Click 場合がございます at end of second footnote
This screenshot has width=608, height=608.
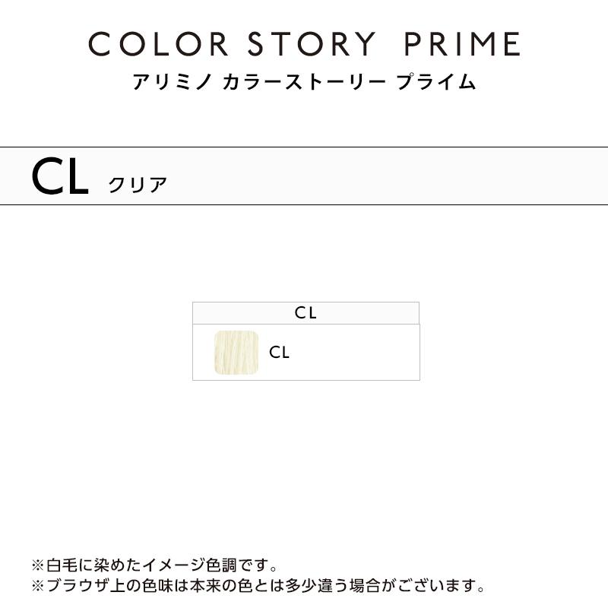coord(427,586)
